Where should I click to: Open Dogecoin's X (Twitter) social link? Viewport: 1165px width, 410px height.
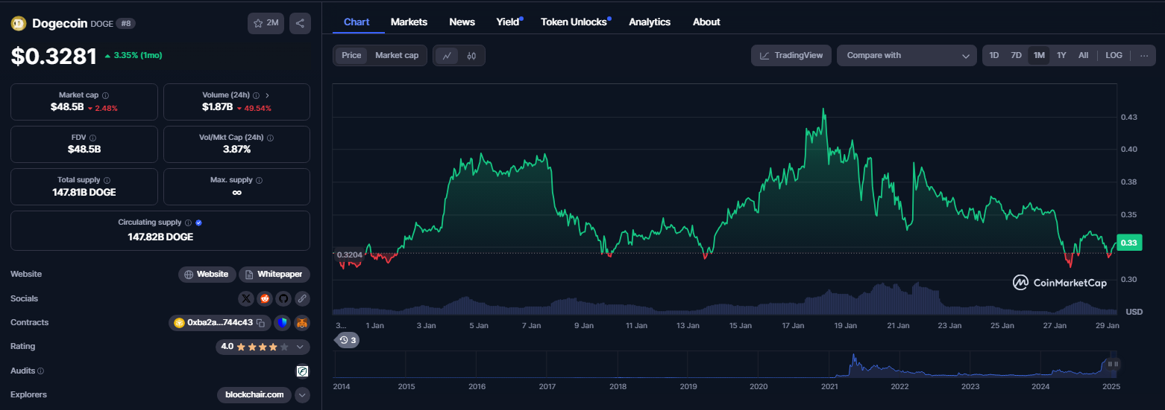click(x=246, y=298)
